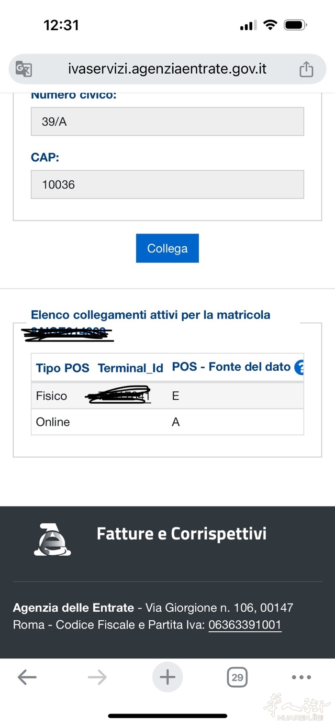The width and height of the screenshot is (335, 725).
Task: Tap the Fatture e Corrispettivi footer title
Action: (181, 533)
